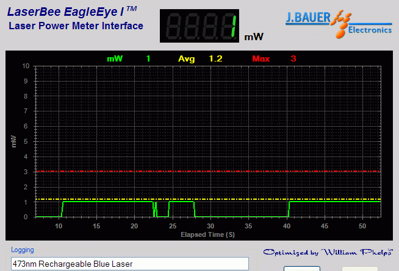Image resolution: width=399 pixels, height=271 pixels.
Task: Click the red Max label
Action: [x=261, y=58]
